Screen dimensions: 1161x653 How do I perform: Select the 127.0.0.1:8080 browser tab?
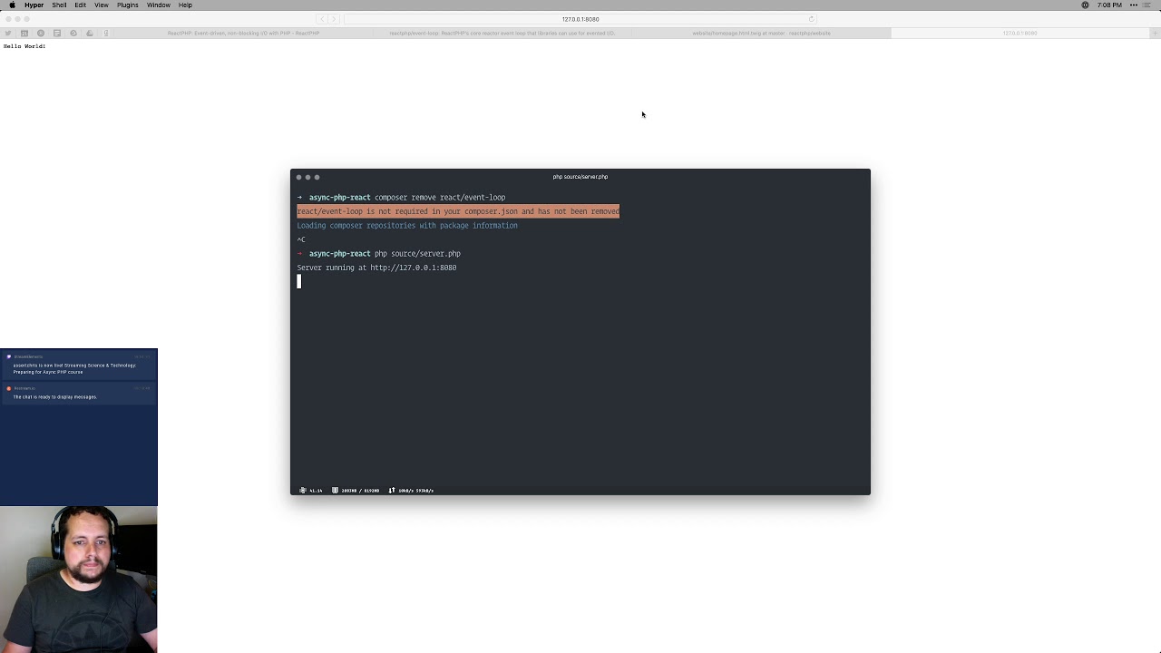[1020, 33]
